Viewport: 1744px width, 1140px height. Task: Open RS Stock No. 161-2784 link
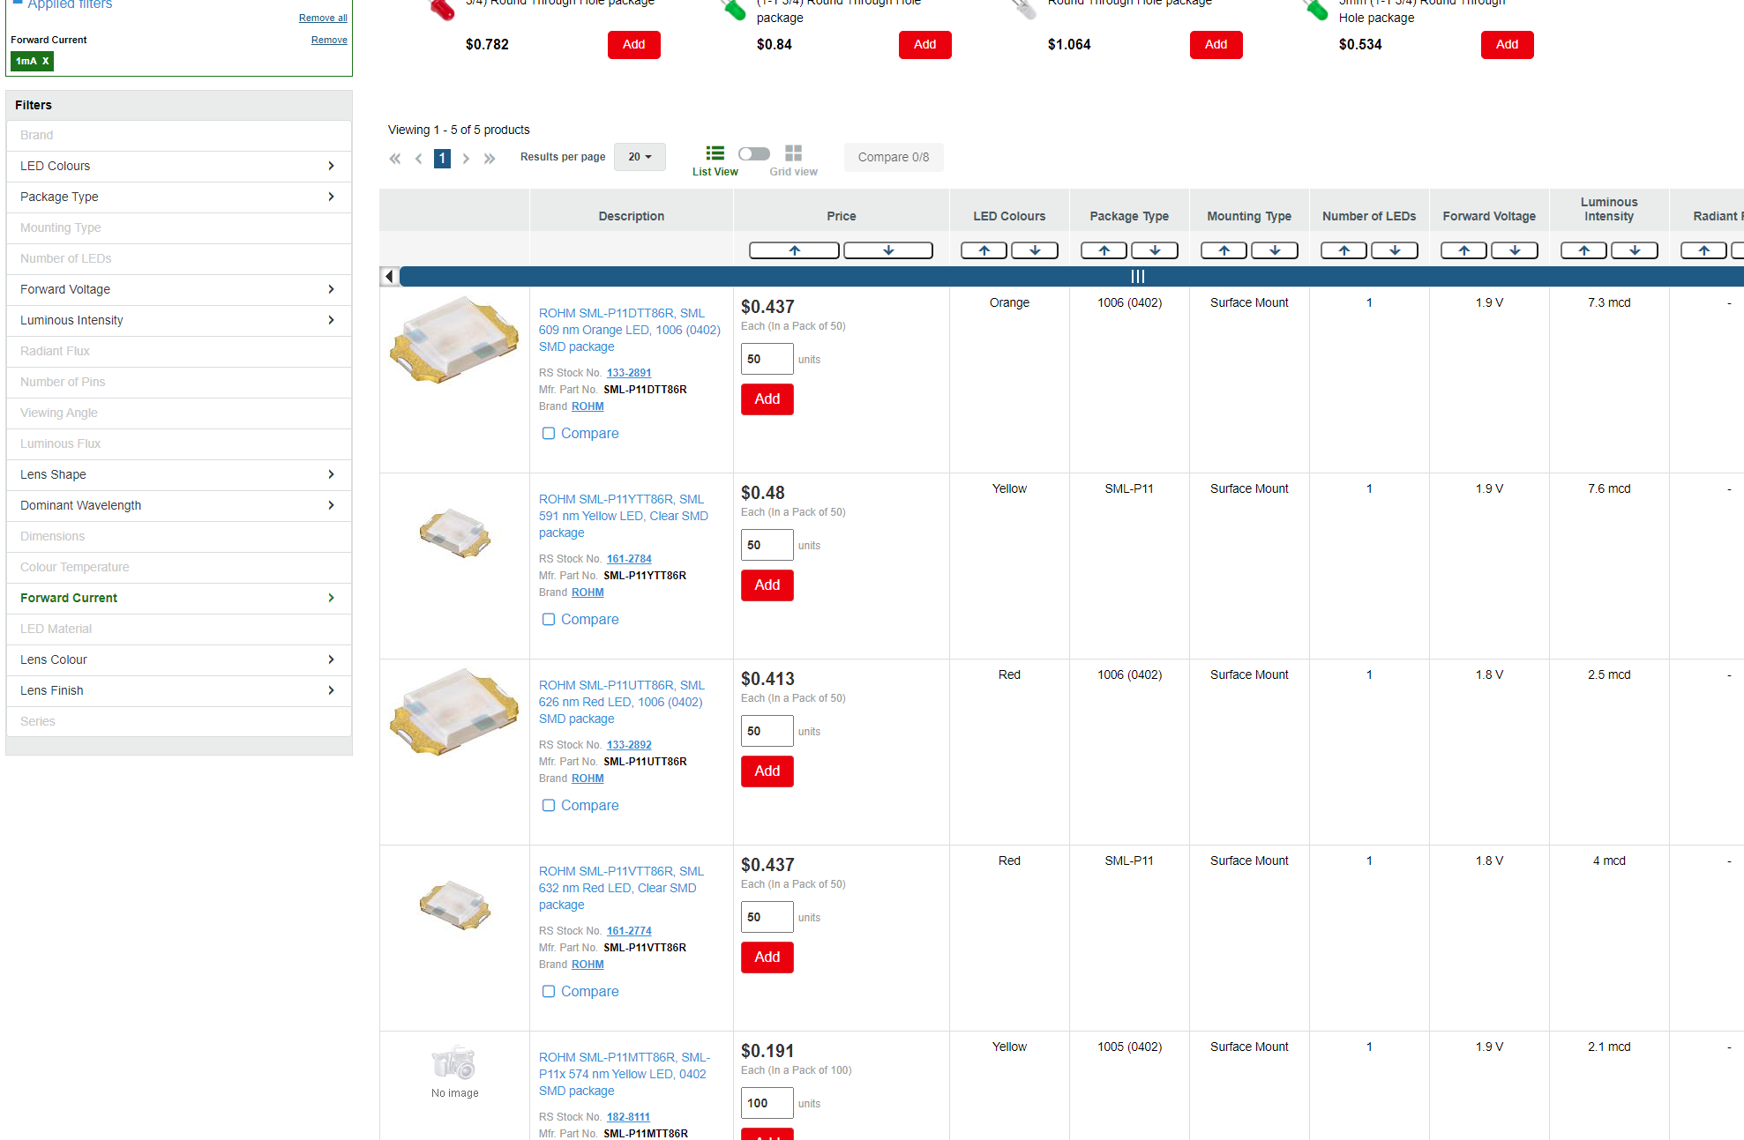tap(629, 559)
